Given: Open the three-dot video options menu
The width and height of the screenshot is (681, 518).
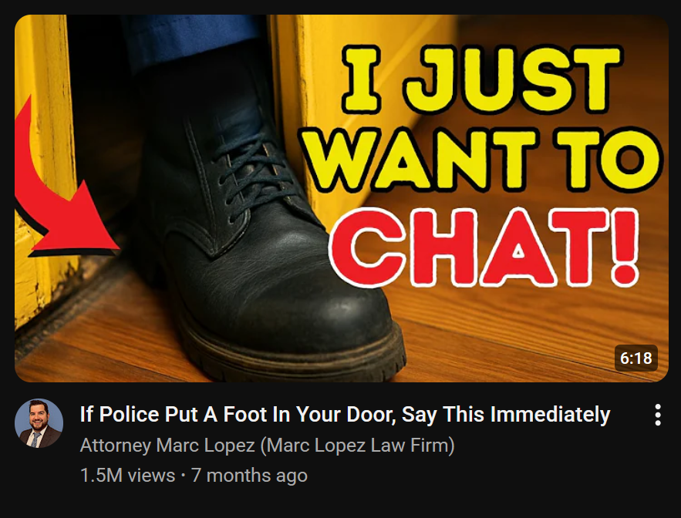Looking at the screenshot, I should click(x=658, y=415).
